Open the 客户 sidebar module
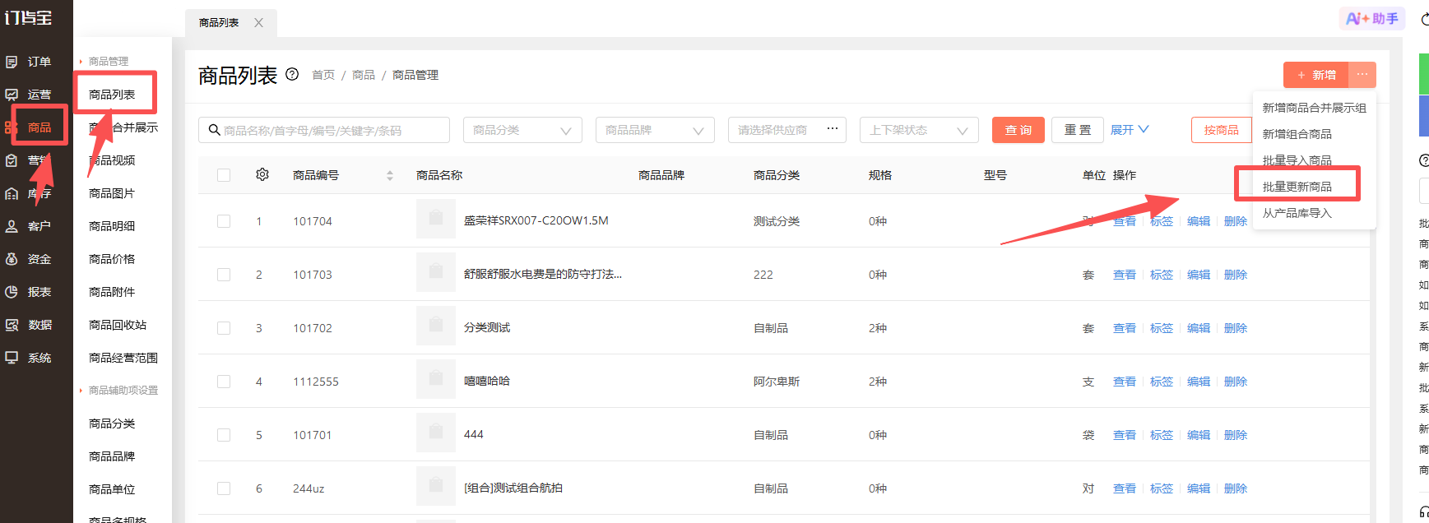Screen dimensions: 1429x523 (x=28, y=226)
